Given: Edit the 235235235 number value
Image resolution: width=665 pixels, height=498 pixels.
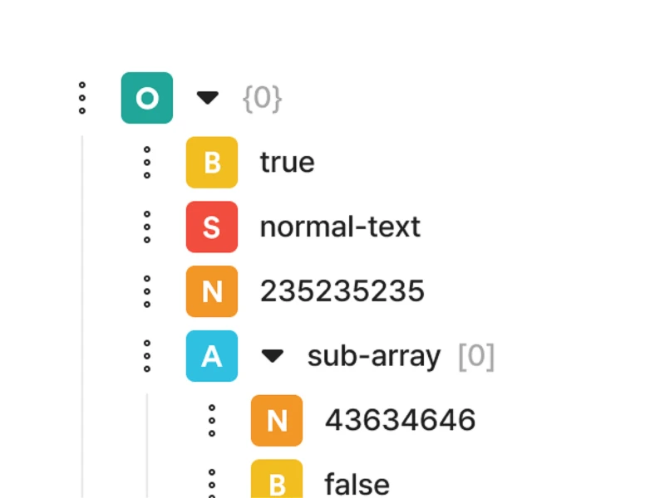Looking at the screenshot, I should (342, 291).
